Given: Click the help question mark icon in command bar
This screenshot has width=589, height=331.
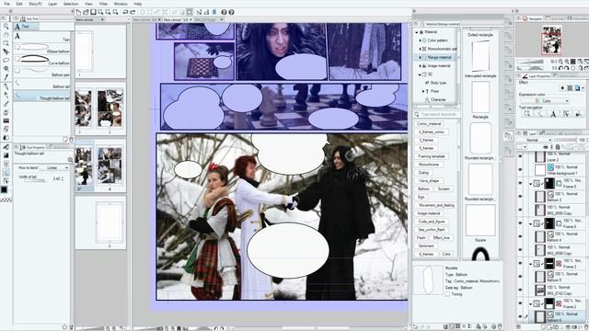Looking at the screenshot, I should pyautogui.click(x=224, y=12).
